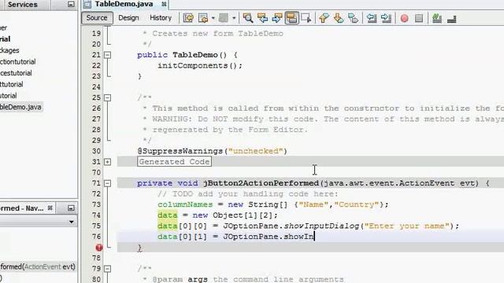Select the Navigator panel tab
The height and width of the screenshot is (283, 504).
pos(22,208)
